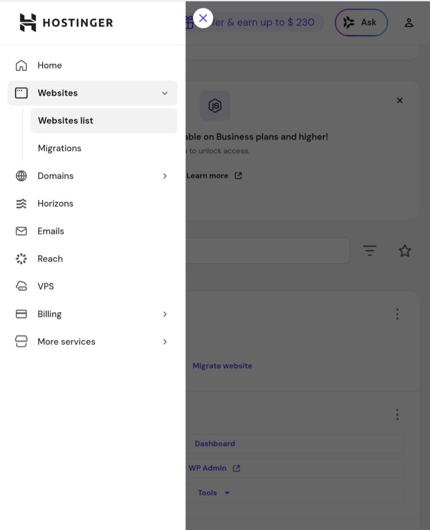Open the Ask AI assistant button
This screenshot has height=530, width=430.
point(361,22)
